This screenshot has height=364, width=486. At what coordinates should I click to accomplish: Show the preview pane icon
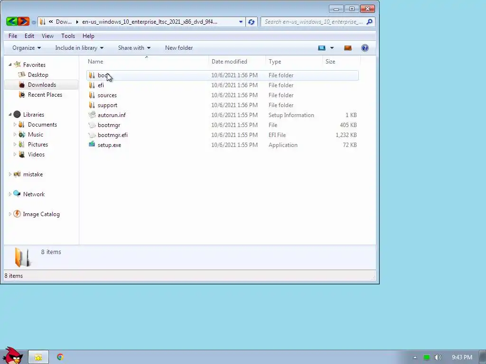348,48
